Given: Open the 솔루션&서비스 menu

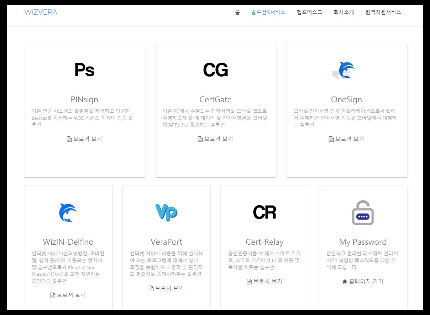Looking at the screenshot, I should coord(268,12).
